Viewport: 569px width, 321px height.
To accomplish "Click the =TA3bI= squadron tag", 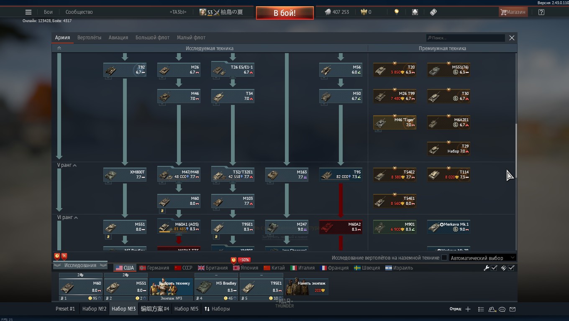I will point(178,12).
